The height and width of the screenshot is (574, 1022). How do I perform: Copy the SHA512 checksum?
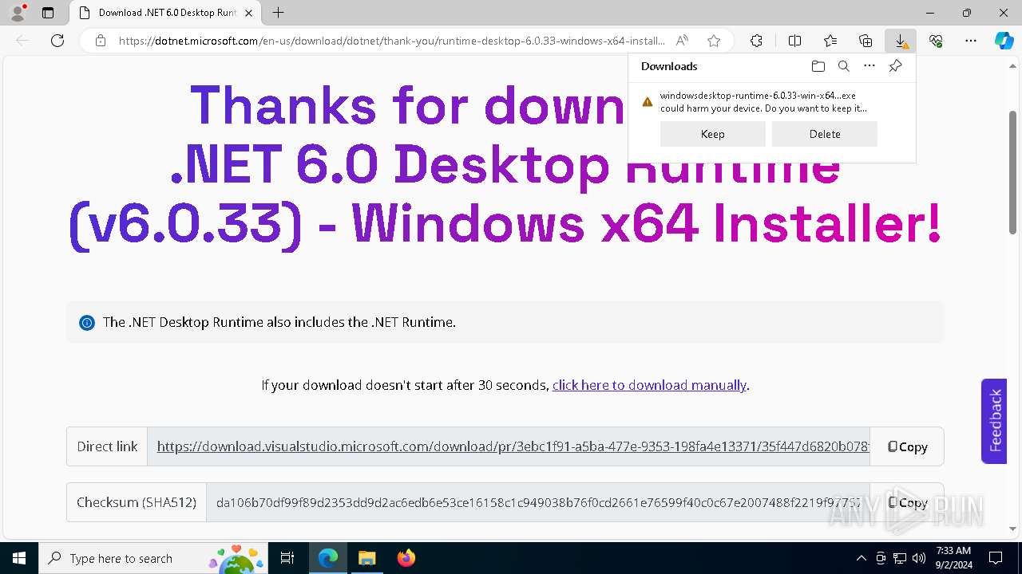907,502
